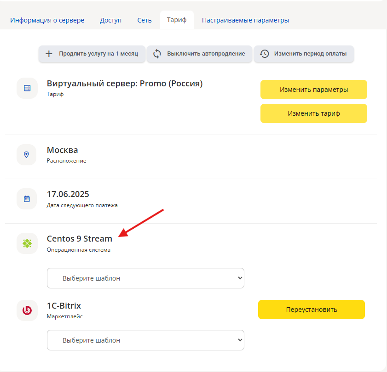Click the Дата следующего платежа label
The image size is (387, 372).
[82, 205]
